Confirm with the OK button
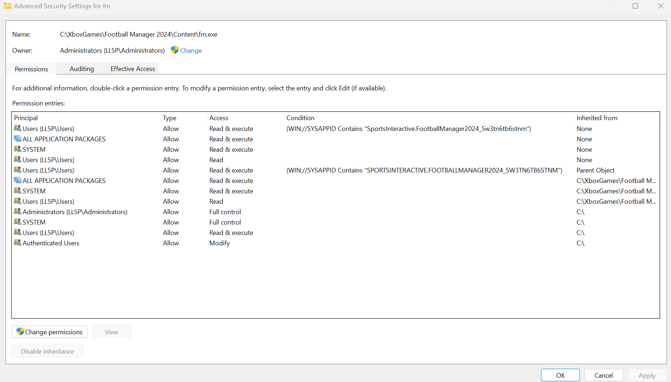The width and height of the screenshot is (671, 382). (x=560, y=375)
